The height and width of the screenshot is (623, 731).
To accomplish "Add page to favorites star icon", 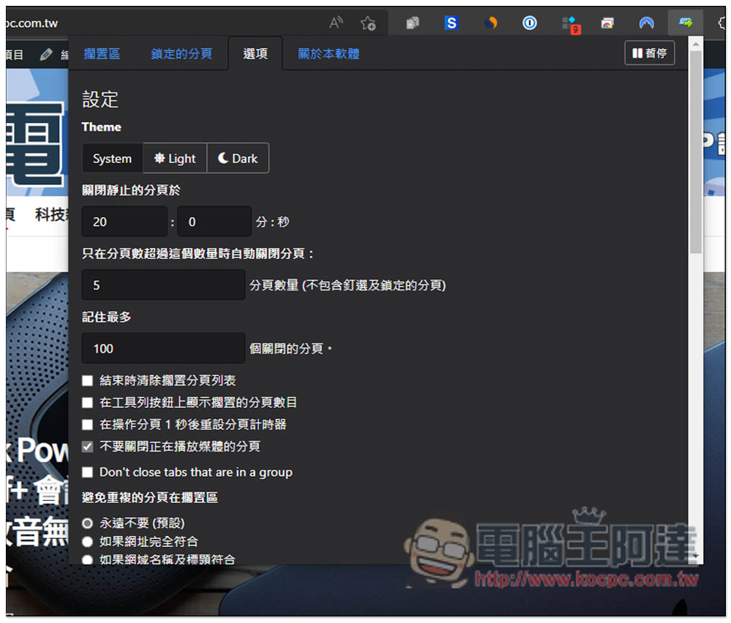I will (368, 23).
